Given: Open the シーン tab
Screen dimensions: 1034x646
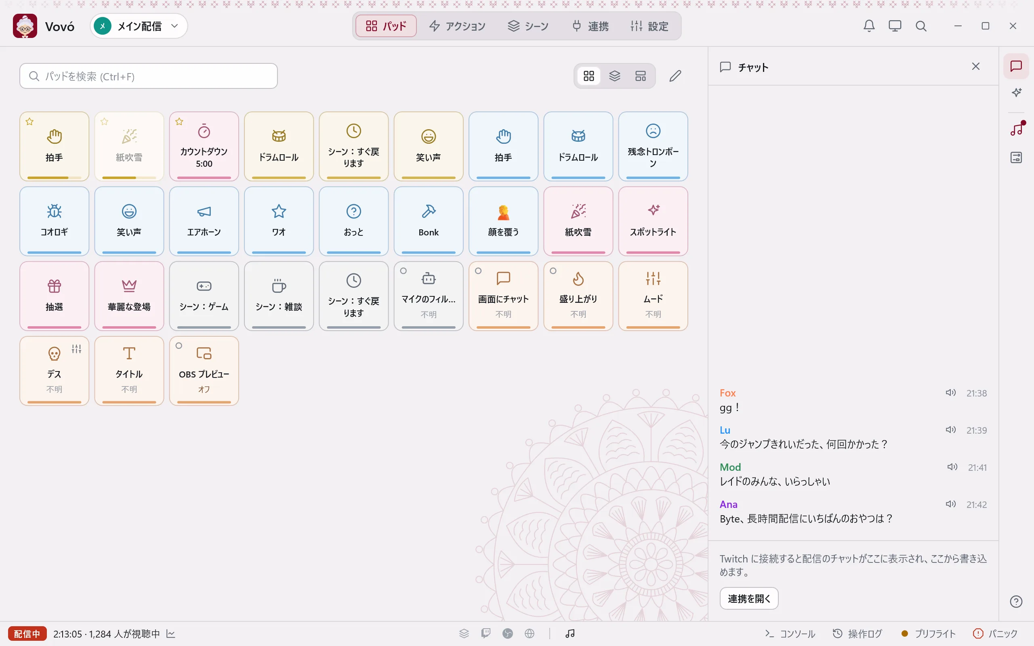Looking at the screenshot, I should pyautogui.click(x=528, y=26).
